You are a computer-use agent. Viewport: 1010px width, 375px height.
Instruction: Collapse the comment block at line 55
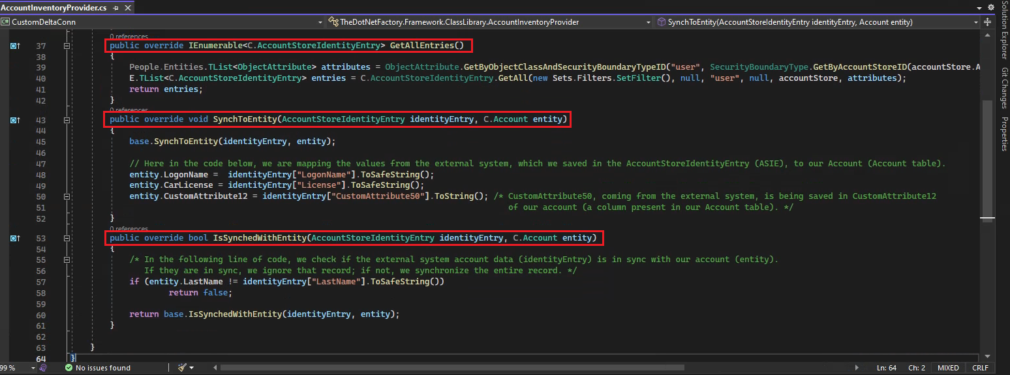point(67,260)
